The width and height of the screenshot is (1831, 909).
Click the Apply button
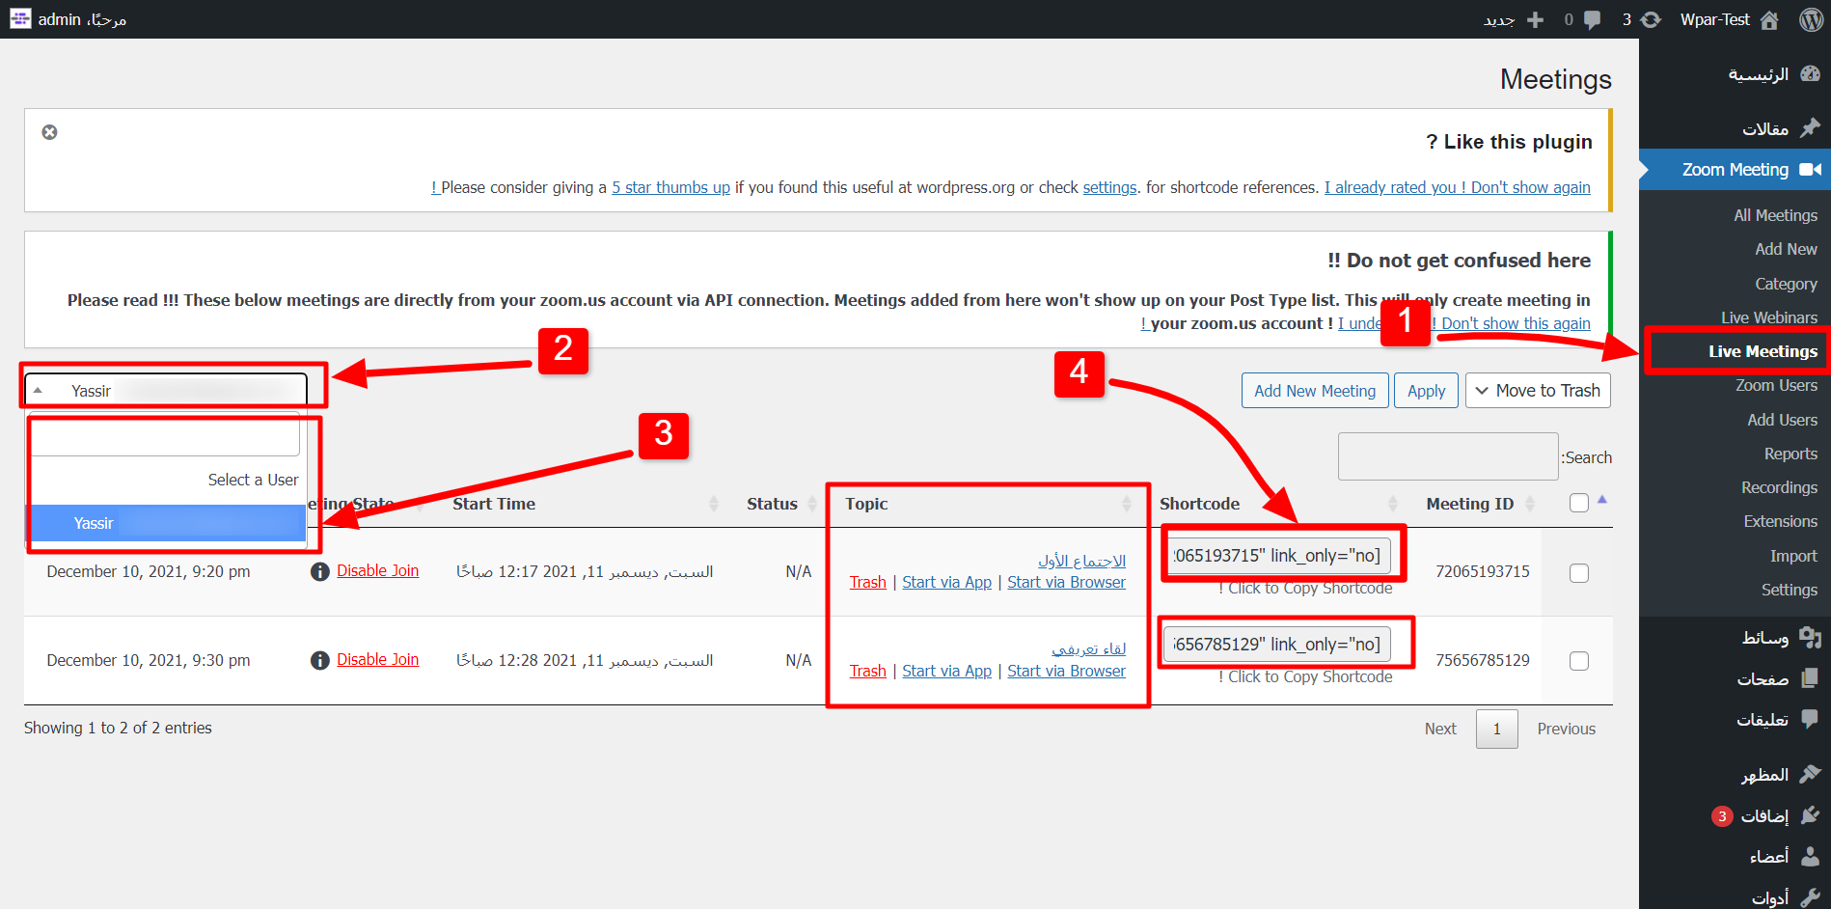1426,391
